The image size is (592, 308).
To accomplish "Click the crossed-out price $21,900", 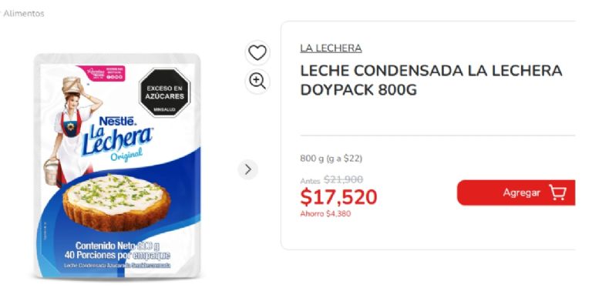I will pos(343,179).
